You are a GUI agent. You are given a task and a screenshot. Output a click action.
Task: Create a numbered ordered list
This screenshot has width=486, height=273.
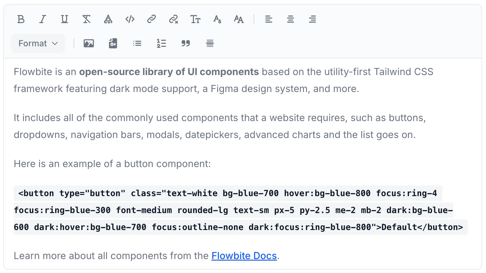tap(161, 43)
